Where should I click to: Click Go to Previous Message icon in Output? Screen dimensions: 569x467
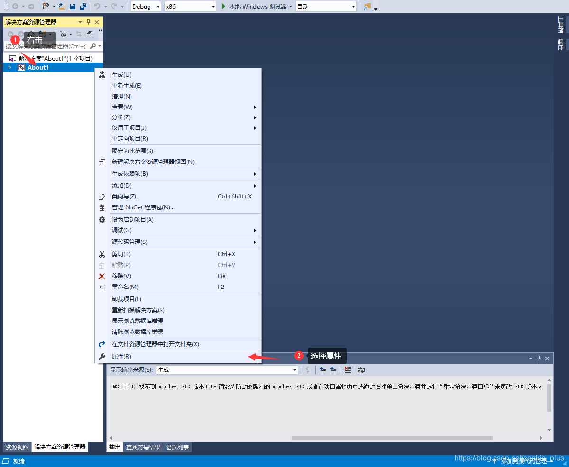tap(323, 370)
